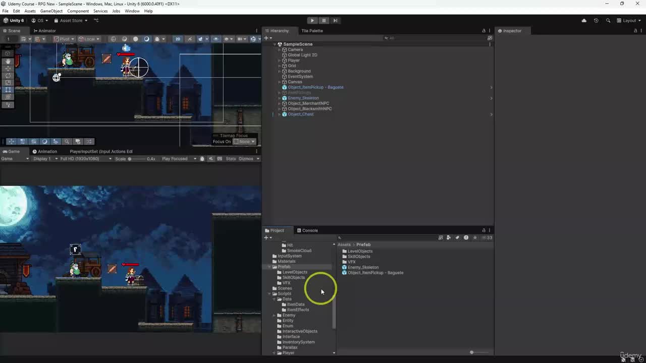Open the Pivot handle position dropdown
The height and width of the screenshot is (363, 646).
64,39
